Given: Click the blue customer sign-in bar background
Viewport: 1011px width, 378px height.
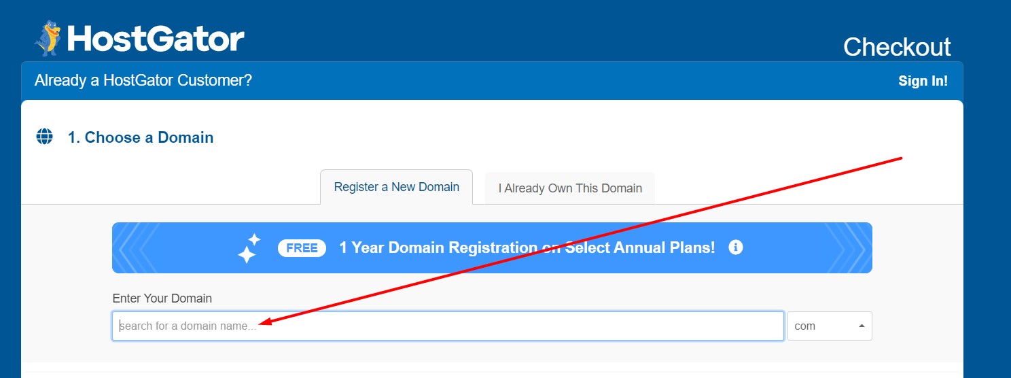Looking at the screenshot, I should 544,81.
